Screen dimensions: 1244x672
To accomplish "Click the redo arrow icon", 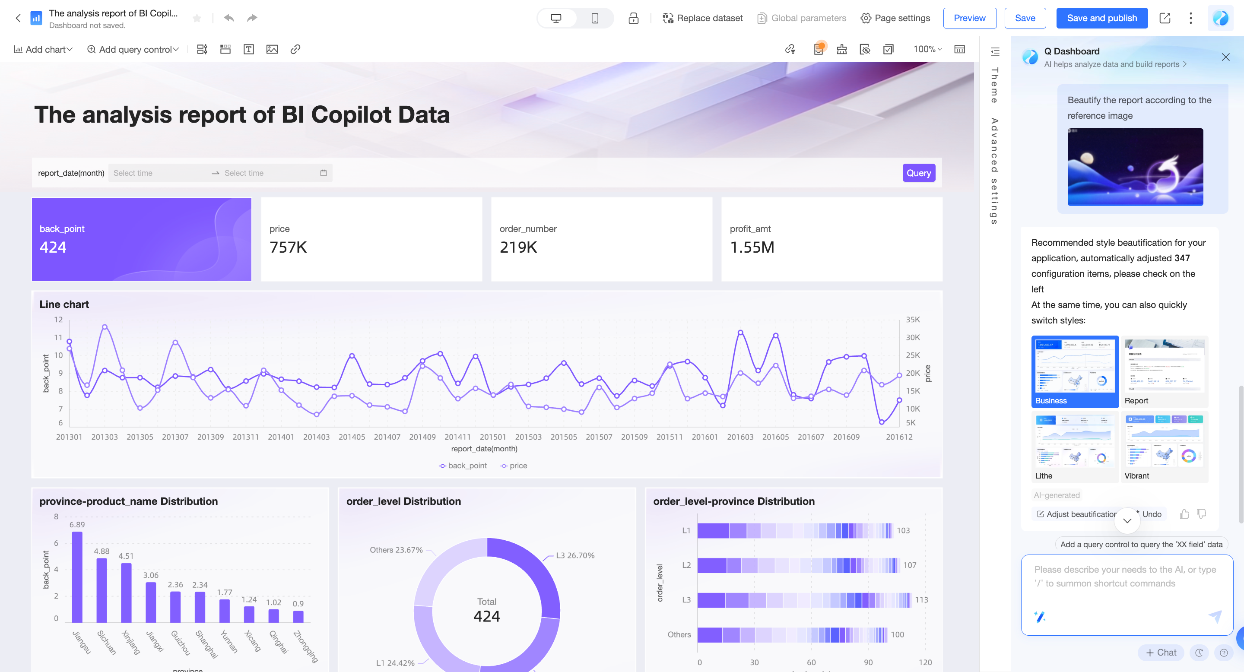I will click(x=251, y=18).
